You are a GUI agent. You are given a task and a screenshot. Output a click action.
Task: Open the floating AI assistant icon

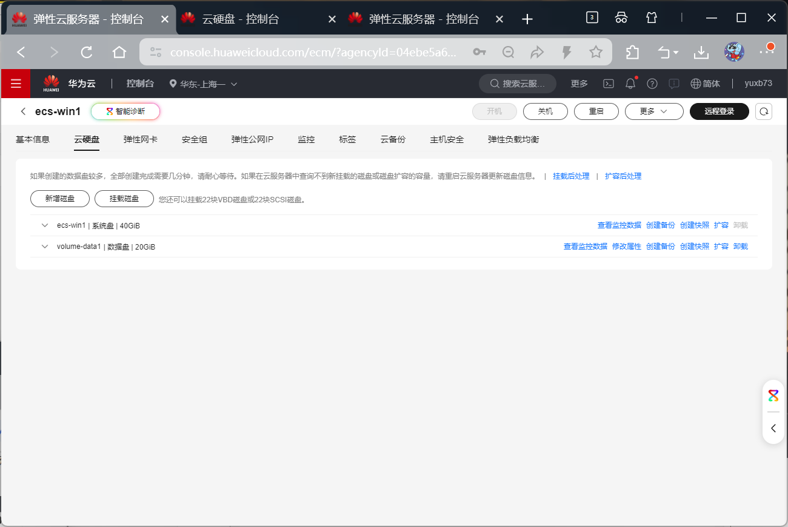[x=773, y=396]
